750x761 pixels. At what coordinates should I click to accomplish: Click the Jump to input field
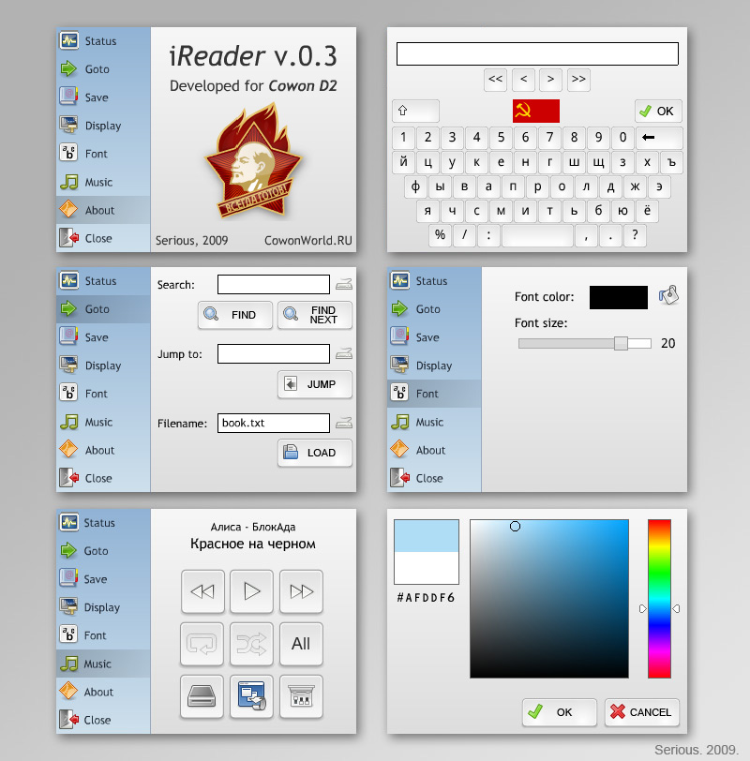(x=274, y=354)
